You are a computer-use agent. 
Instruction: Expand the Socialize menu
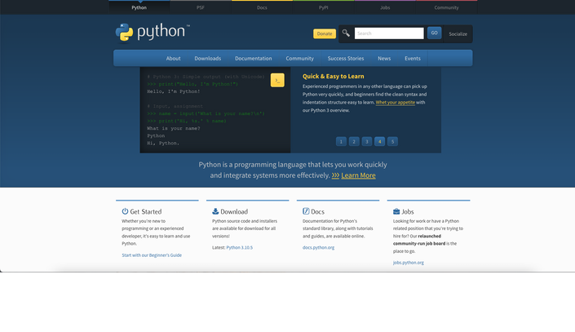pyautogui.click(x=458, y=33)
